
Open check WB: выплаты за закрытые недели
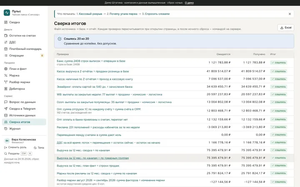pyautogui.click(x=110, y=94)
